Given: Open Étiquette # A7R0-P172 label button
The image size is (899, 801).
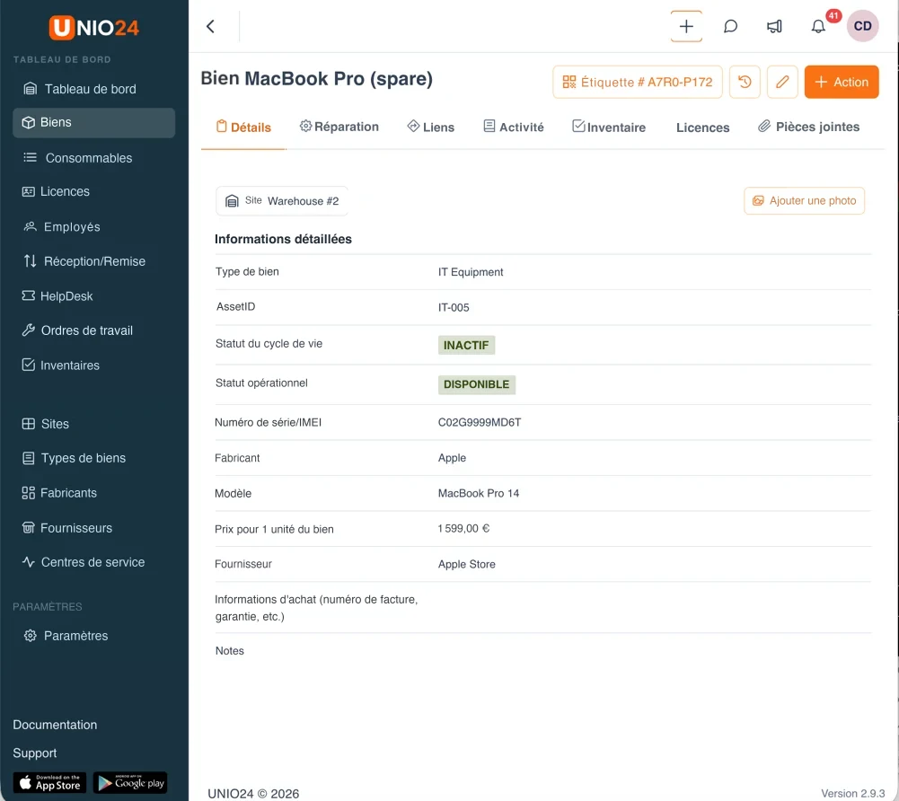Looking at the screenshot, I should click(x=638, y=82).
